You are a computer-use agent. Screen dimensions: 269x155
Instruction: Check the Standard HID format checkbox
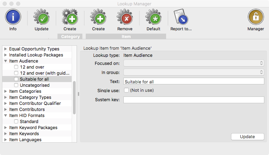[16, 121]
